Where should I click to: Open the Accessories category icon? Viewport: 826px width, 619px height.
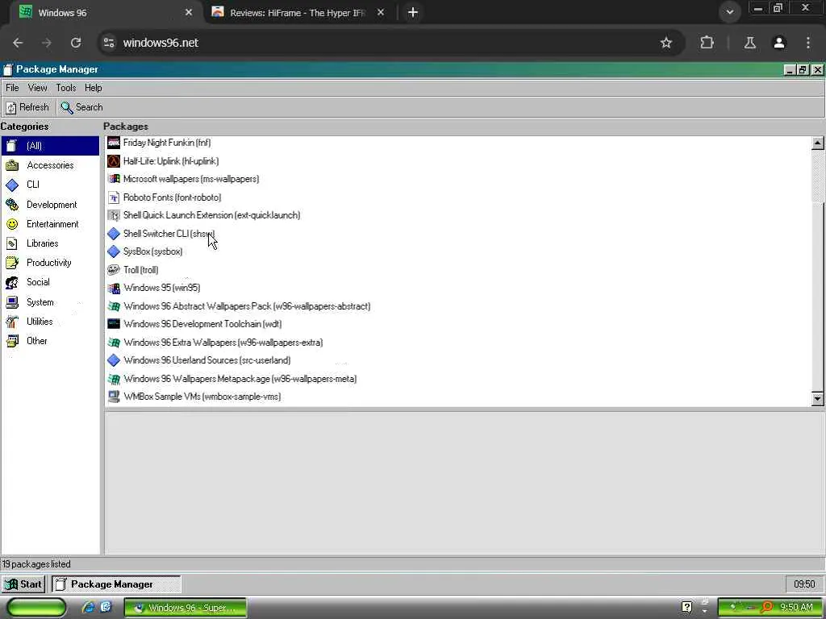(x=12, y=165)
